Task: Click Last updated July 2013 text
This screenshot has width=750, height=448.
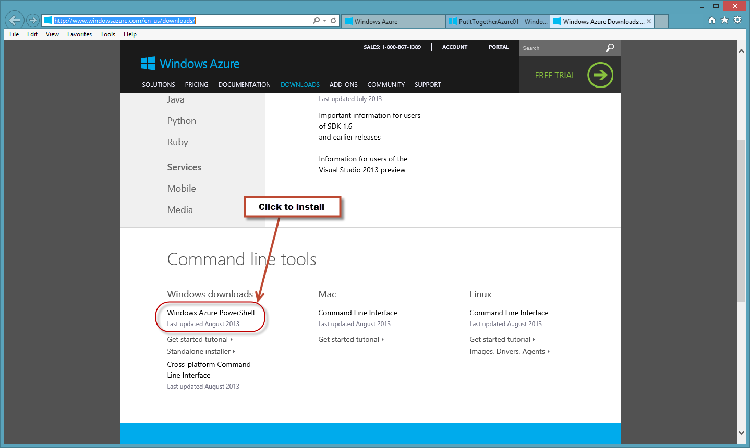Action: pyautogui.click(x=350, y=99)
